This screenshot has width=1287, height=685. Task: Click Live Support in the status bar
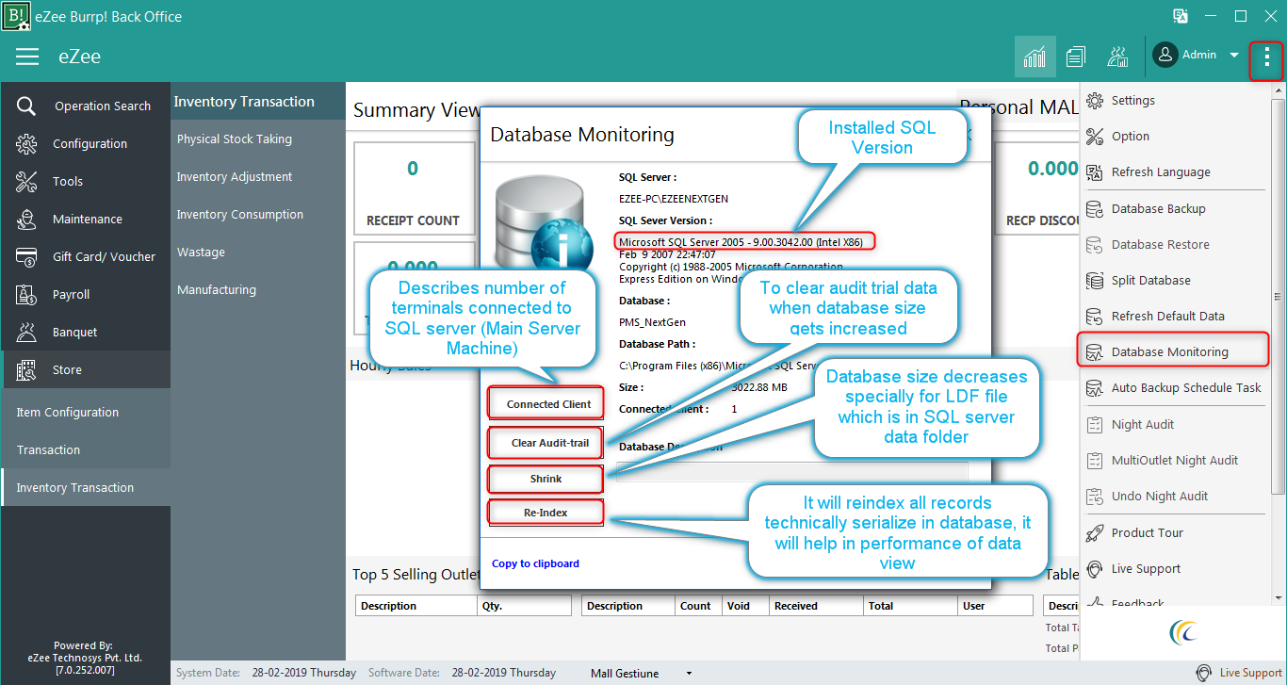click(x=1239, y=673)
